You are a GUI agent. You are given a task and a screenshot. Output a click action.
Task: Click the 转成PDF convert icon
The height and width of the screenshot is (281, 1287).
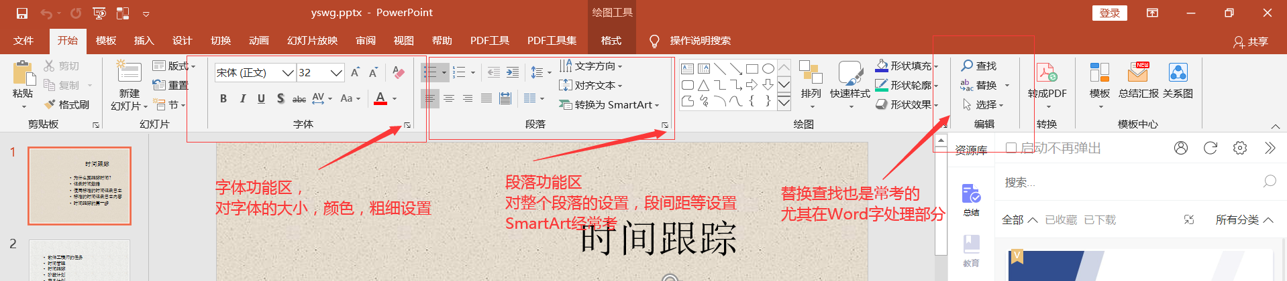click(1047, 80)
